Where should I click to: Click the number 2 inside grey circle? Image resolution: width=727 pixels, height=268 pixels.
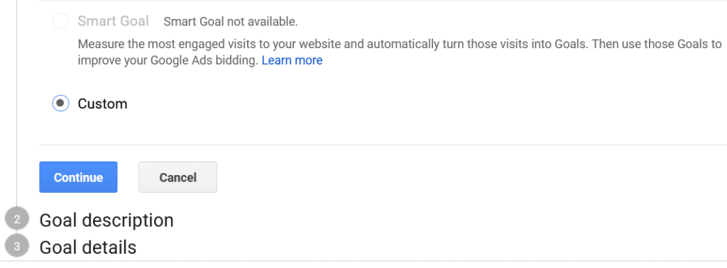pyautogui.click(x=17, y=219)
